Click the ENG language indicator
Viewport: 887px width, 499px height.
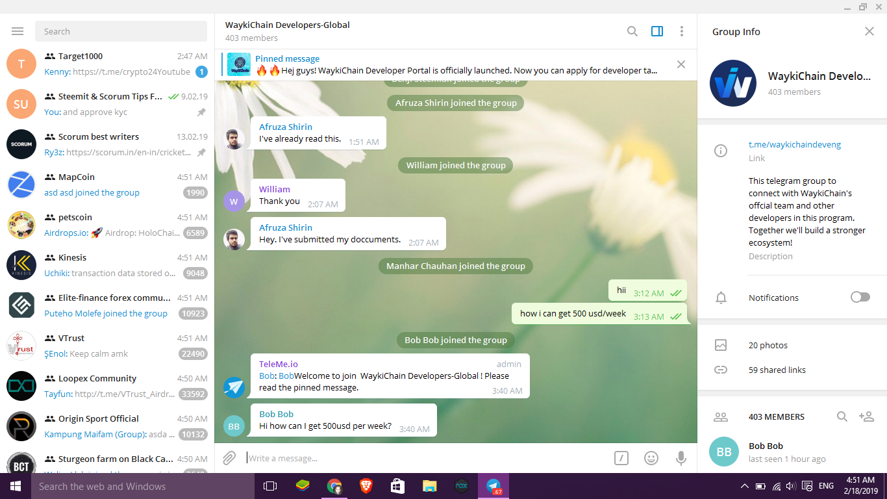(x=826, y=486)
